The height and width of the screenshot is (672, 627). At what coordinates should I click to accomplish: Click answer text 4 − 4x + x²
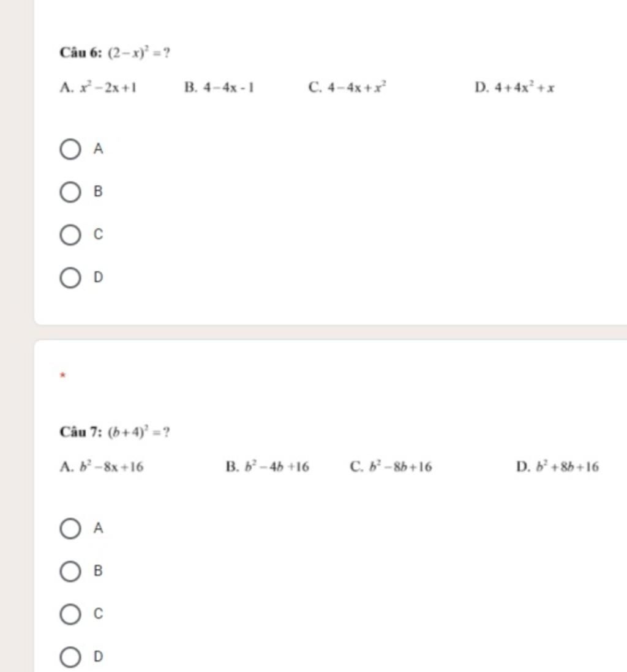[357, 87]
